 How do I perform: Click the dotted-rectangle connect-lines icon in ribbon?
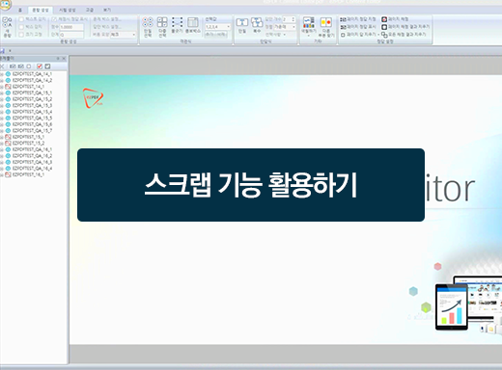click(x=177, y=22)
